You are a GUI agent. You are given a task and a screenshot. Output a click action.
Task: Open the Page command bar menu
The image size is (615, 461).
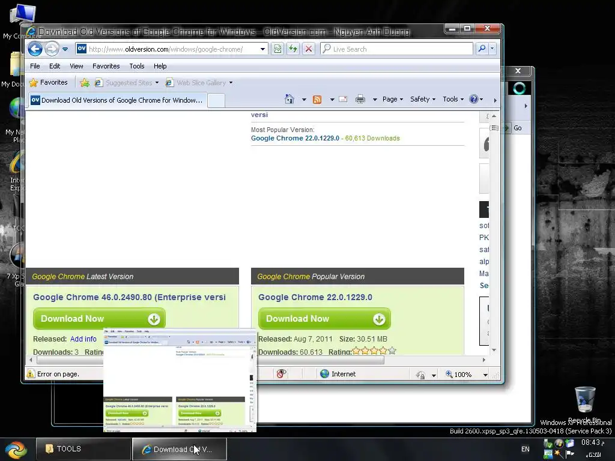[393, 99]
